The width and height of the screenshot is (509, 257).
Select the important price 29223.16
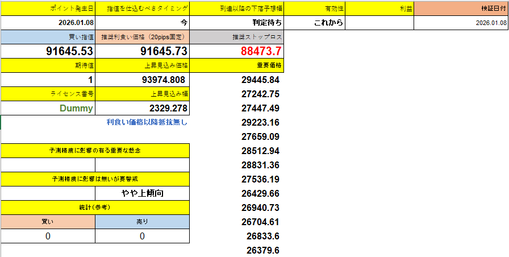(x=260, y=122)
